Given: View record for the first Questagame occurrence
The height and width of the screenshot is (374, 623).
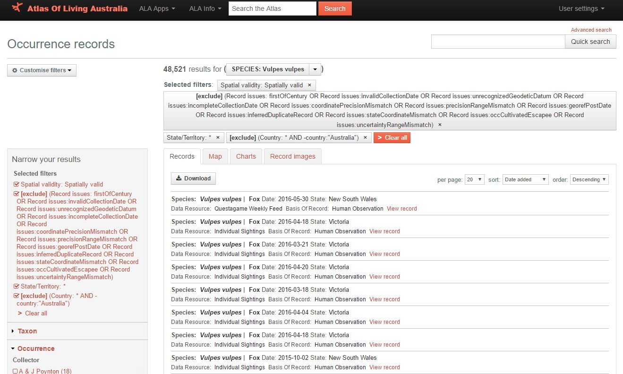Looking at the screenshot, I should click(x=401, y=208).
